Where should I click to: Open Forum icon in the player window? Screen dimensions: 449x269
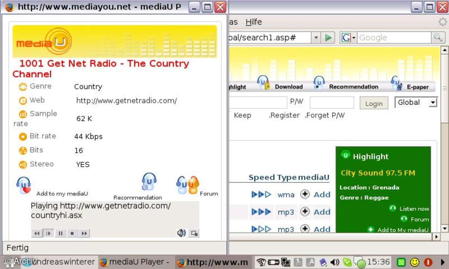(x=187, y=185)
